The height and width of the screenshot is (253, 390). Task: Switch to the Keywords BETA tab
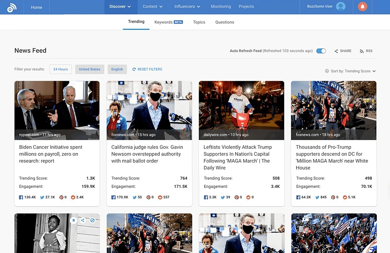point(169,22)
